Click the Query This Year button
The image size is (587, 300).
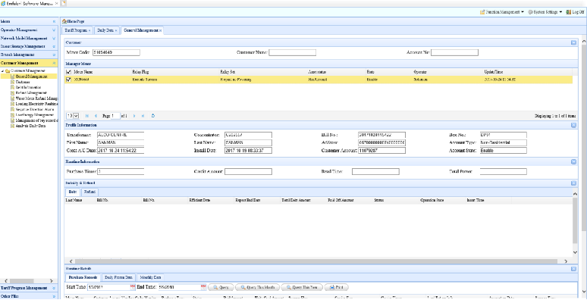coord(302,287)
